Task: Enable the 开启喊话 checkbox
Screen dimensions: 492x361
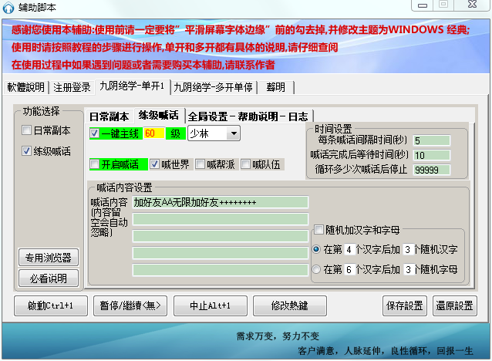Action: click(x=95, y=164)
